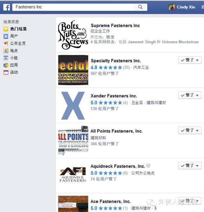The width and height of the screenshot is (204, 212).
Task: Click 建筑材料 under All Points Fasteners
Action: pos(98,138)
